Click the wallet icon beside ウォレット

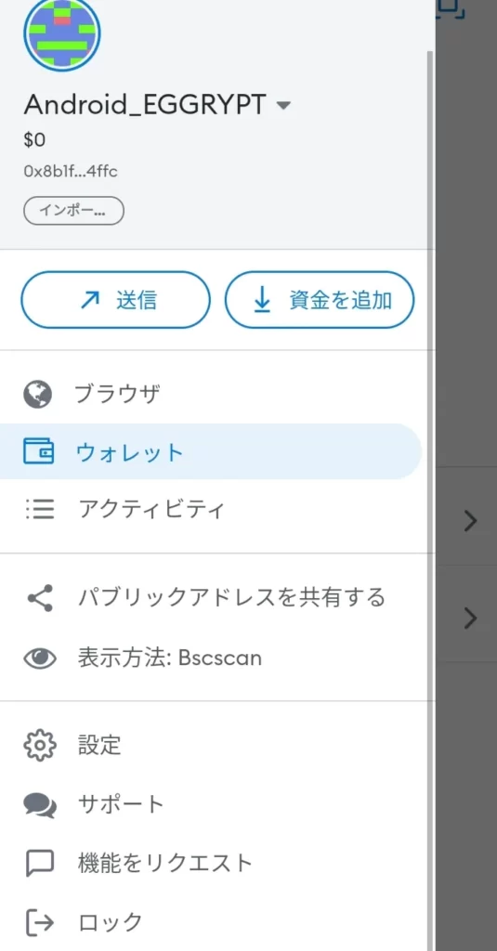point(38,452)
